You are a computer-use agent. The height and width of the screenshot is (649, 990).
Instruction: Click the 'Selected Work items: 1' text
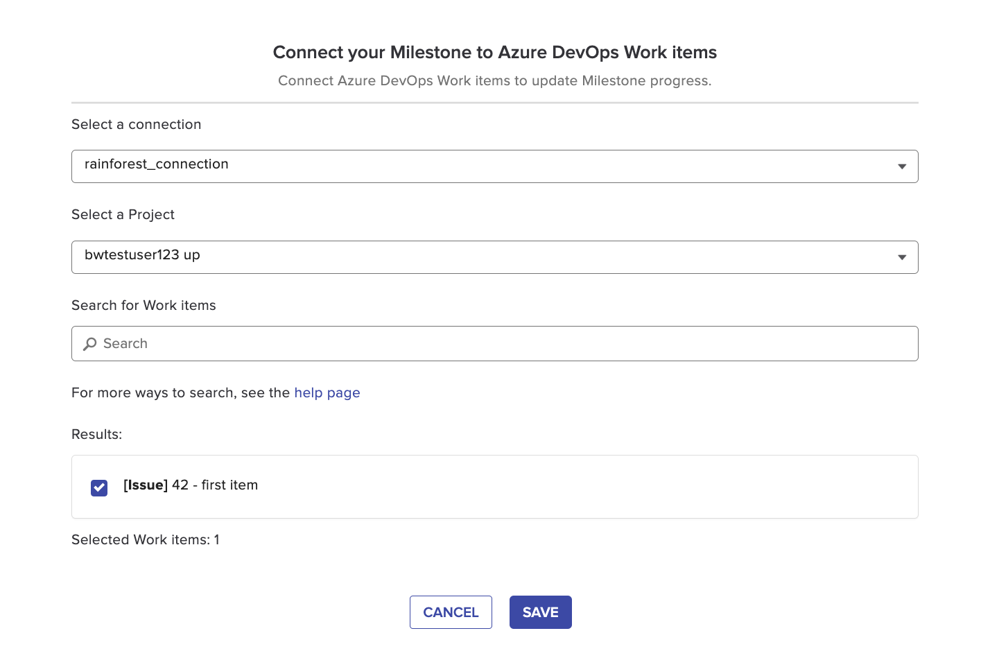146,539
